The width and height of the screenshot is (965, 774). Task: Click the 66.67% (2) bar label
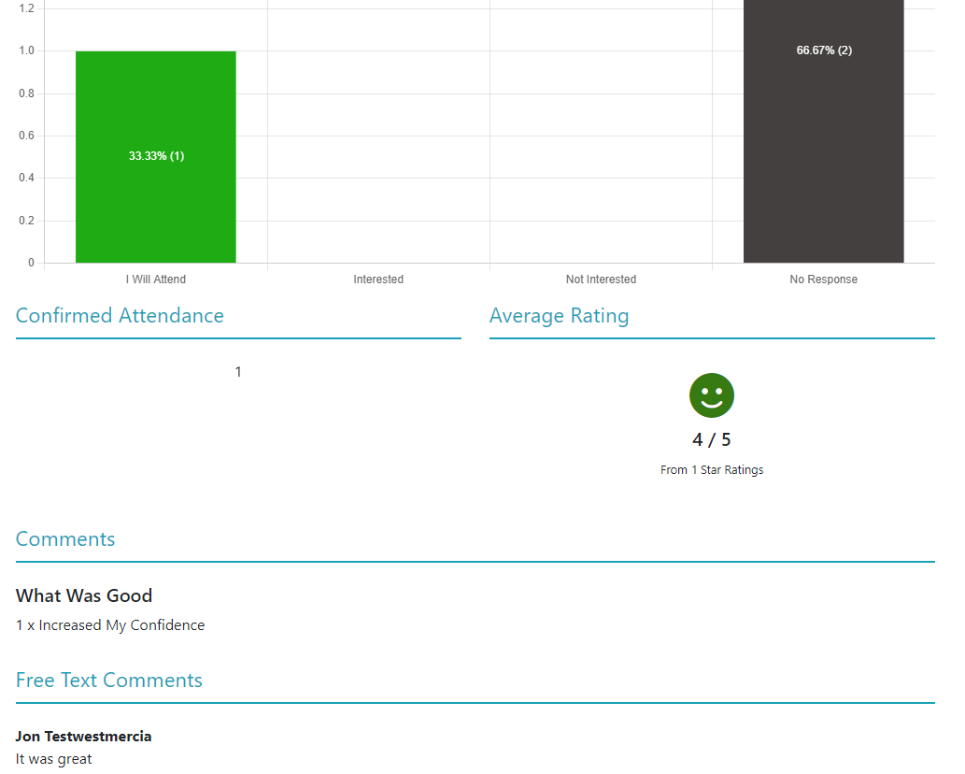click(x=824, y=50)
